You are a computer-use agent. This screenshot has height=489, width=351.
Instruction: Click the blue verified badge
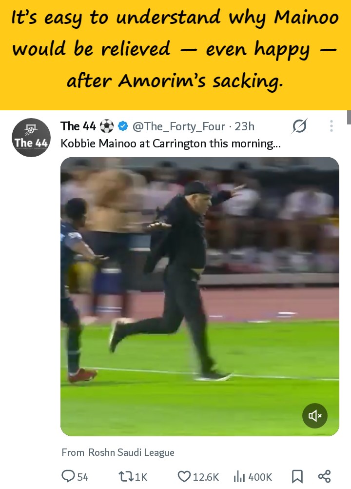(x=123, y=126)
